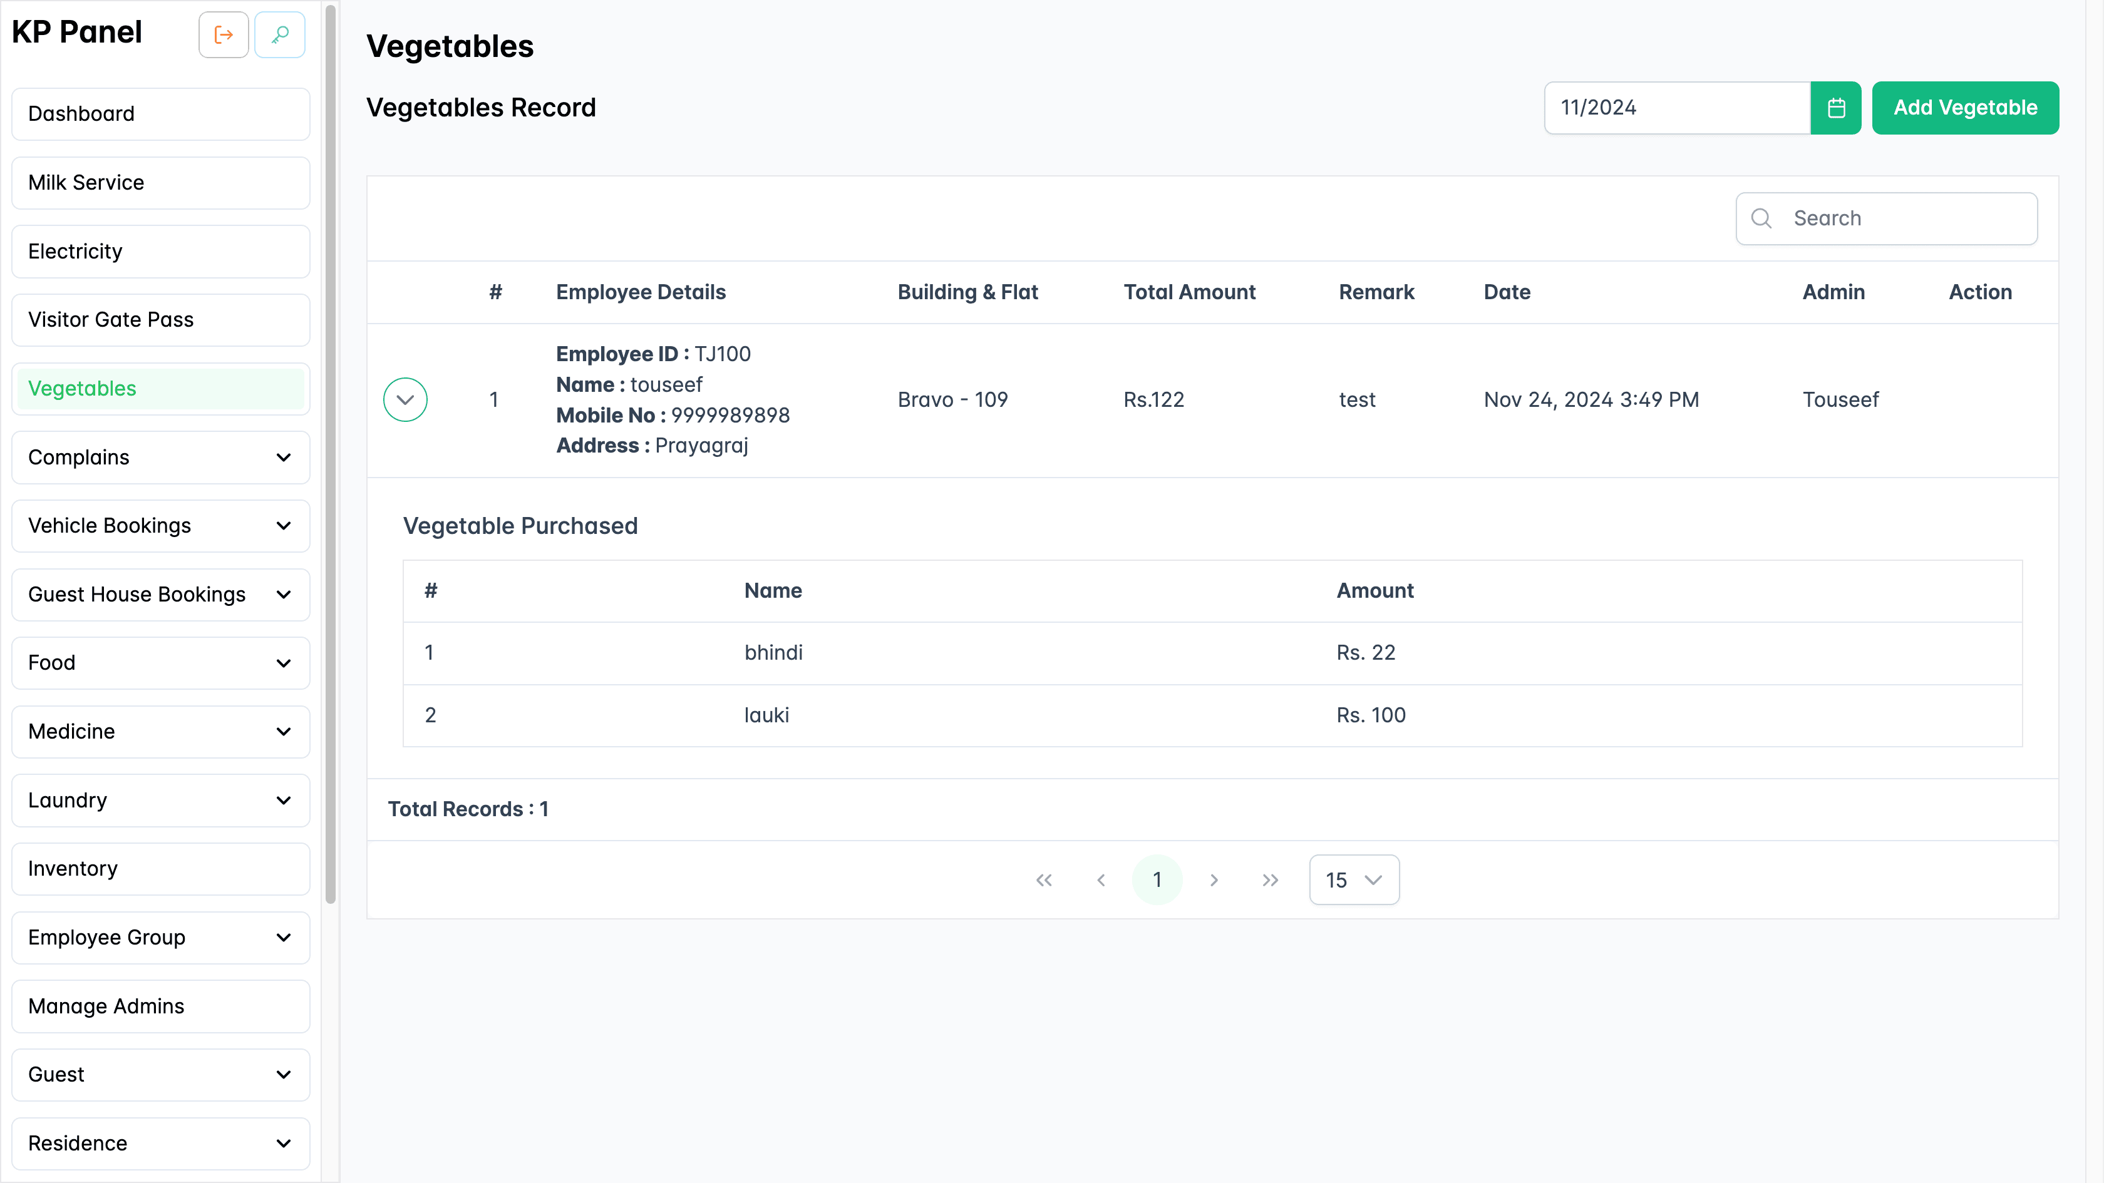Click the search magnifier icon above the table
This screenshot has height=1183, width=2104.
coord(1761,218)
